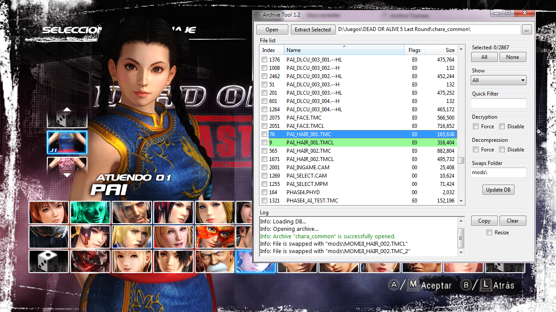Viewport: 556px width, 312px height.
Task: Click the log line about chara_common successfully opened
Action: (x=327, y=237)
